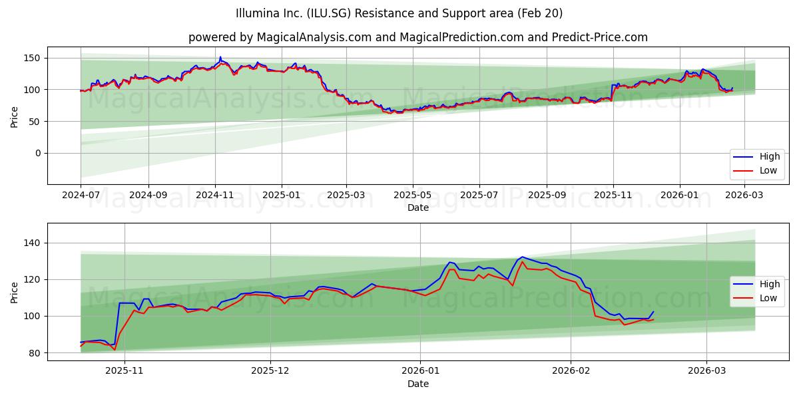Screen dimensions: 799x399
Task: Click the 2026-03 label on top chart axis
Action: click(744, 196)
